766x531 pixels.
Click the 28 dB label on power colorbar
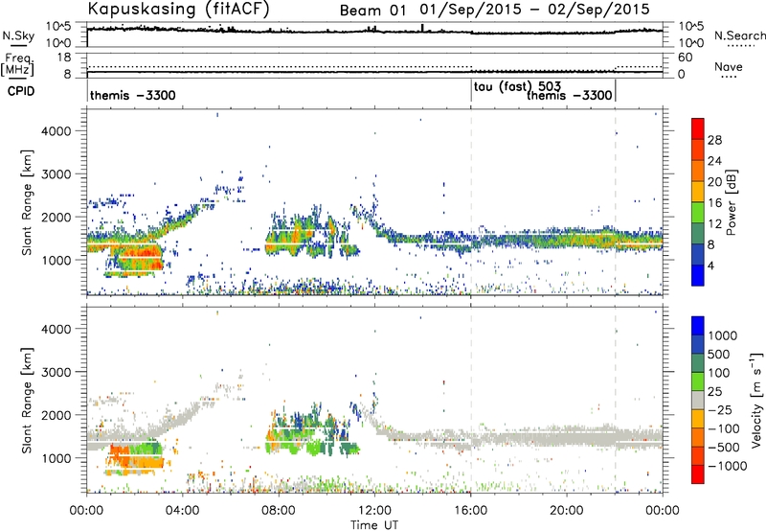(714, 140)
